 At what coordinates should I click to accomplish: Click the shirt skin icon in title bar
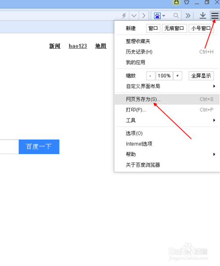[187, 2]
